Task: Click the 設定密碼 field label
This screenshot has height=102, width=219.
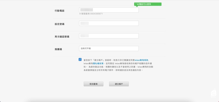Action: pos(60,24)
